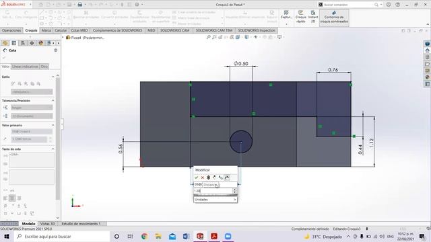Click help icon in Cota panel
Screen dimensions: 431x242
55,50
